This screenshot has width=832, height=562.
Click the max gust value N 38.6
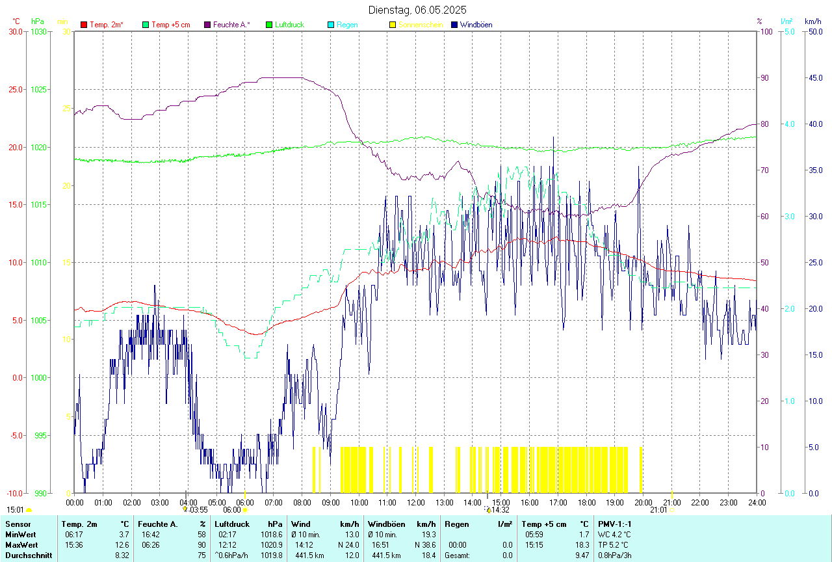pyautogui.click(x=425, y=545)
